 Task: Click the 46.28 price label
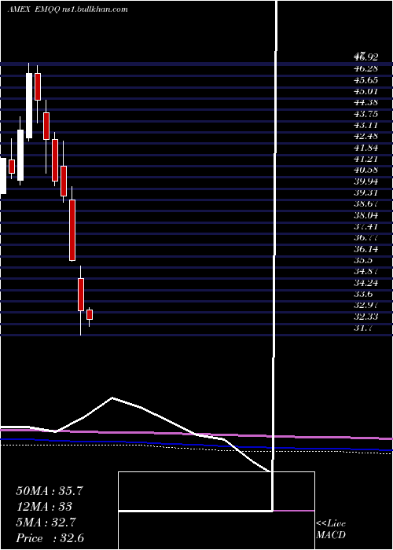(x=366, y=68)
